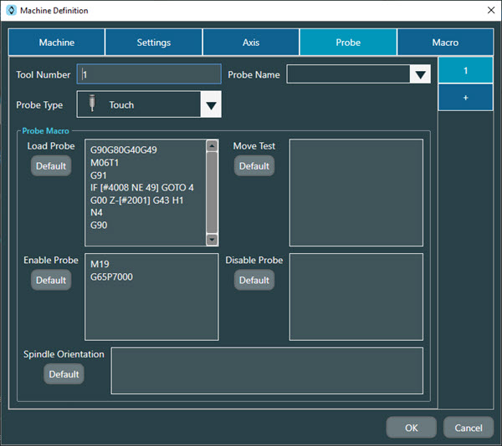
Task: Click the touch probe icon in Probe Type
Action: point(92,105)
